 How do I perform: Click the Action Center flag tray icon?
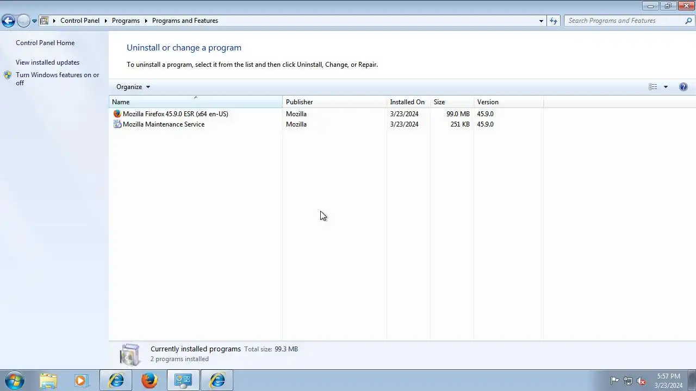tap(614, 381)
